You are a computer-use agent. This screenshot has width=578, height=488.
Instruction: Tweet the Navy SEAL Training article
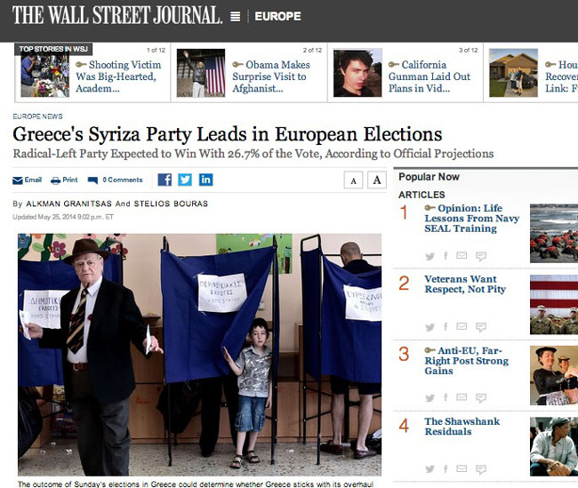click(429, 256)
